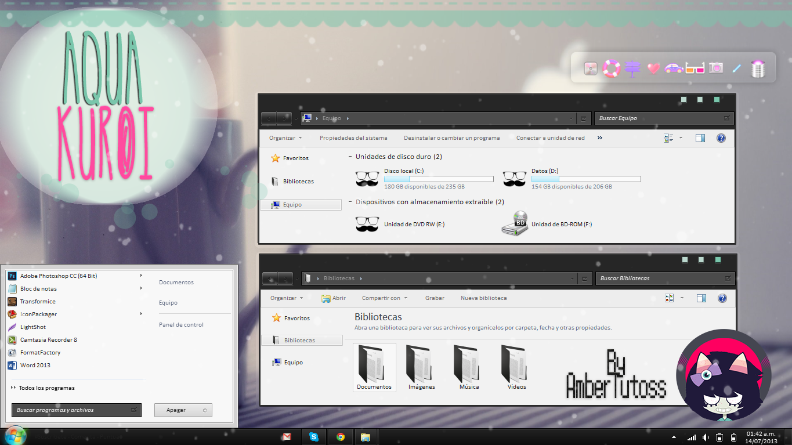The image size is (792, 445).
Task: Select the Imágenes library folder
Action: (x=422, y=367)
